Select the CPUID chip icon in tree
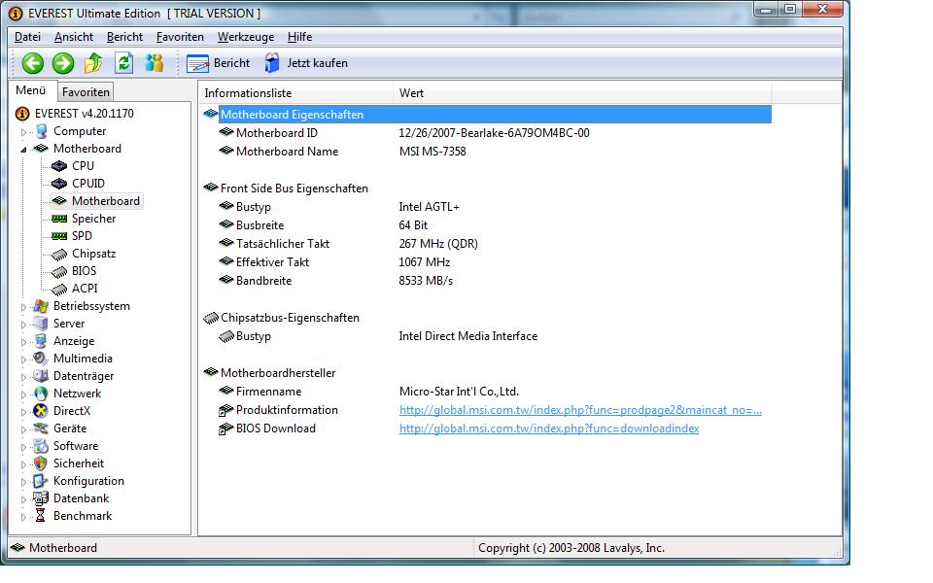This screenshot has height=583, width=933. pos(59,184)
